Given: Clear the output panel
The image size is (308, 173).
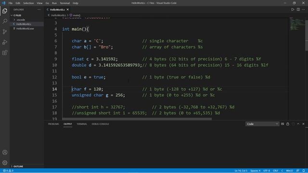Looking at the screenshot, I should pos(282,124).
